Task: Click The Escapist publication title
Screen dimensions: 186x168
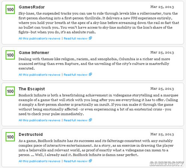Action: (x=32, y=89)
